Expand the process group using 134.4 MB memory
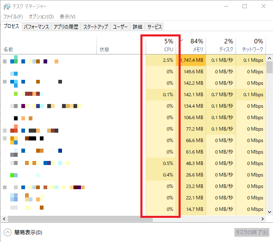 point(5,106)
